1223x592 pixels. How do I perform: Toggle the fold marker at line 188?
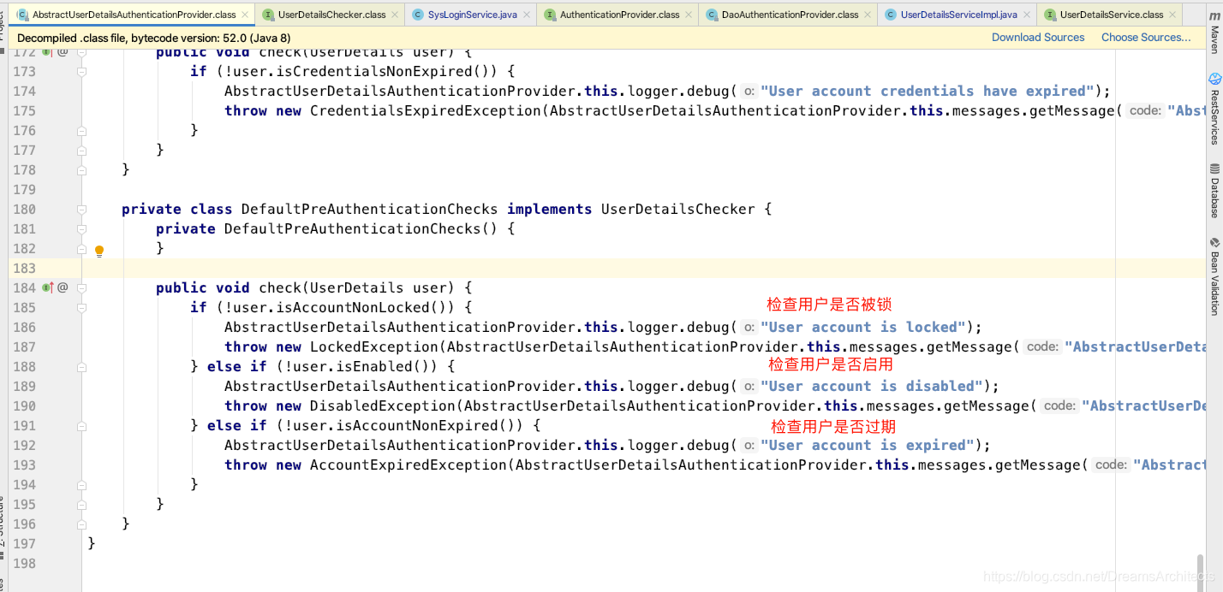[82, 367]
